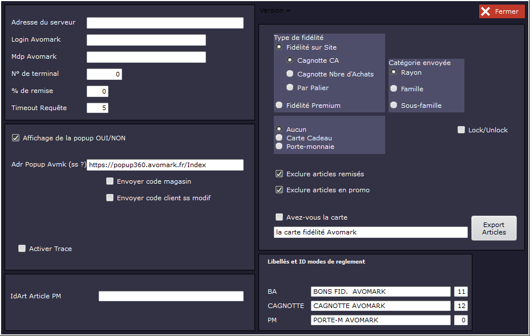Enable Avez-vous la carte checkbox
This screenshot has height=336, width=530.
pyautogui.click(x=279, y=217)
